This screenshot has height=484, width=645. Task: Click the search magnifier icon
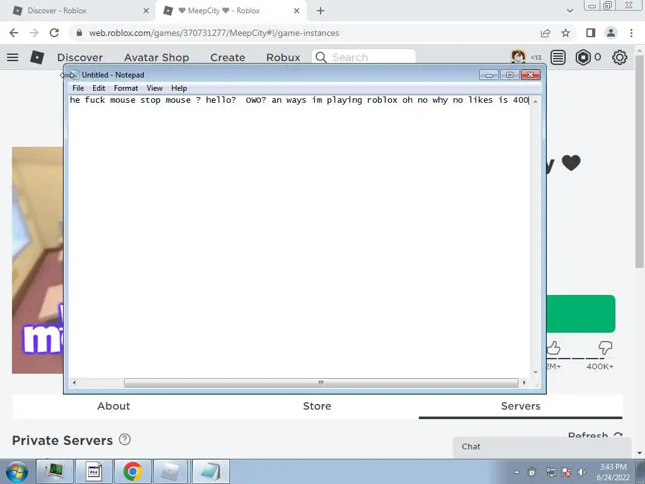(321, 57)
